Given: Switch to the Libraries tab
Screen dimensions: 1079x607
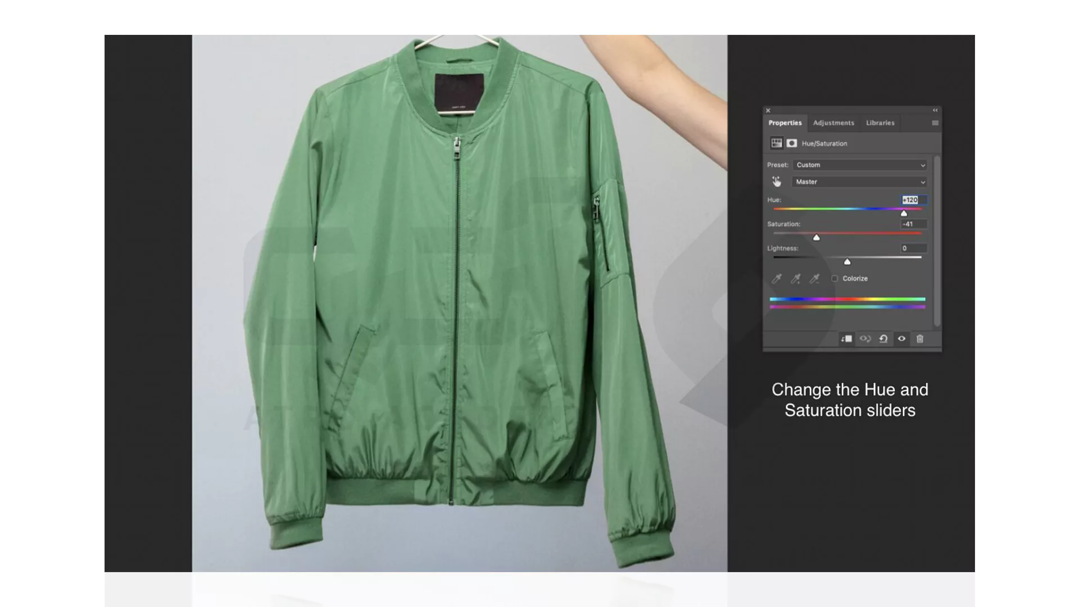Looking at the screenshot, I should (879, 123).
